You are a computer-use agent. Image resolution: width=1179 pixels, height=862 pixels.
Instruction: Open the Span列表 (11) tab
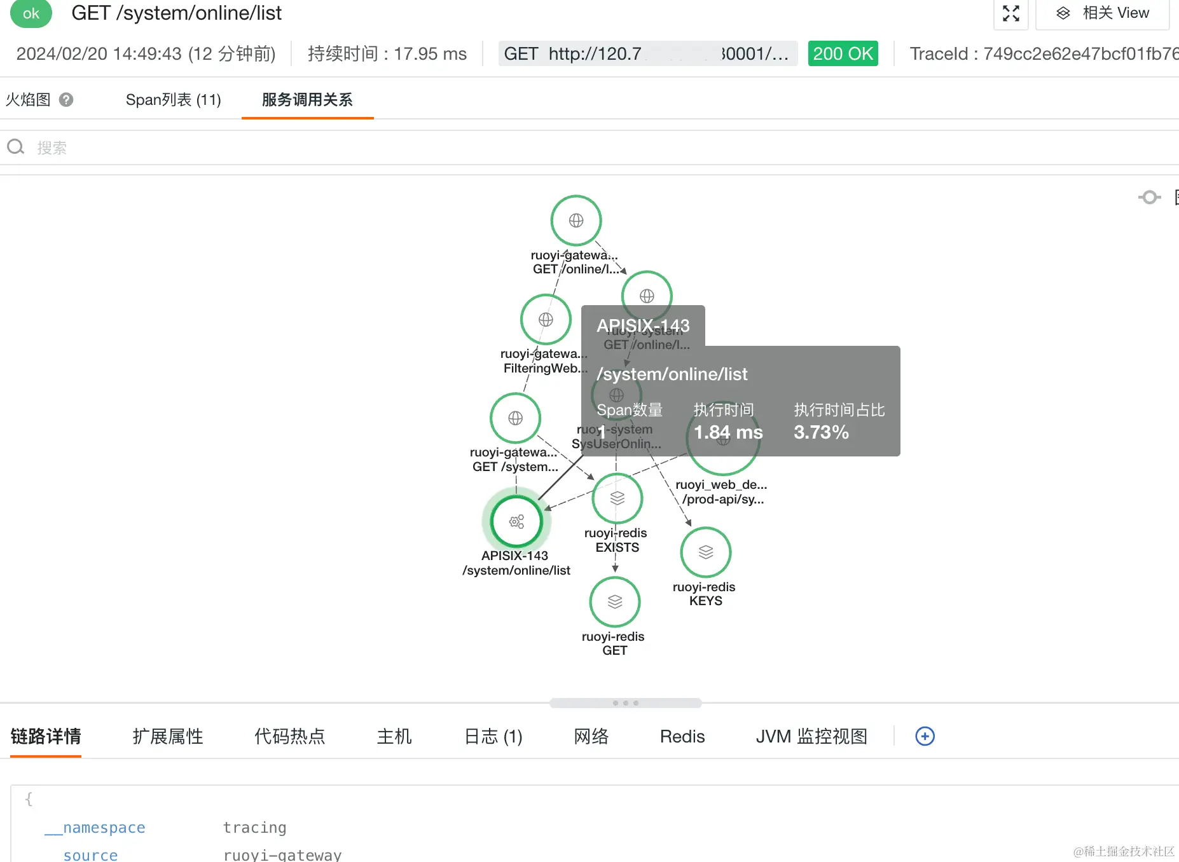173,100
